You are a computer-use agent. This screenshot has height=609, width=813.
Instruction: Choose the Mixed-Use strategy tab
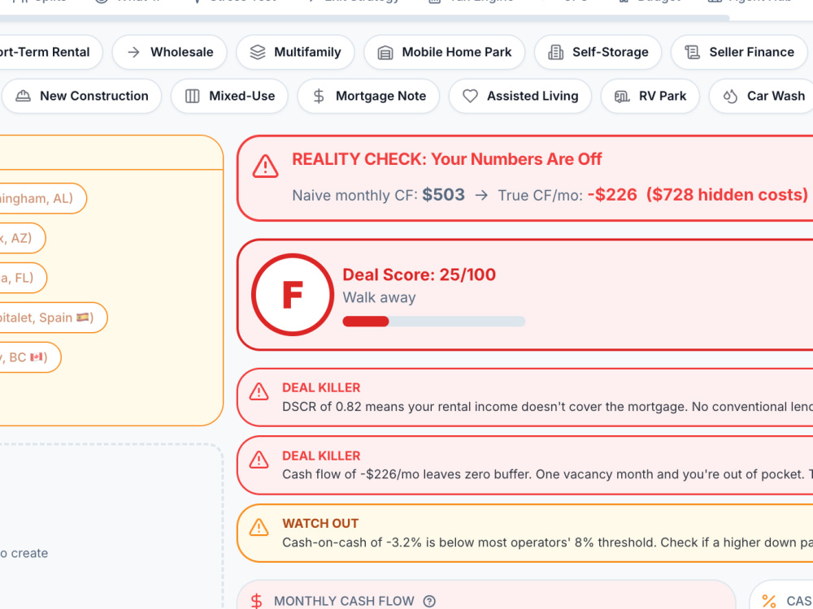click(x=230, y=96)
